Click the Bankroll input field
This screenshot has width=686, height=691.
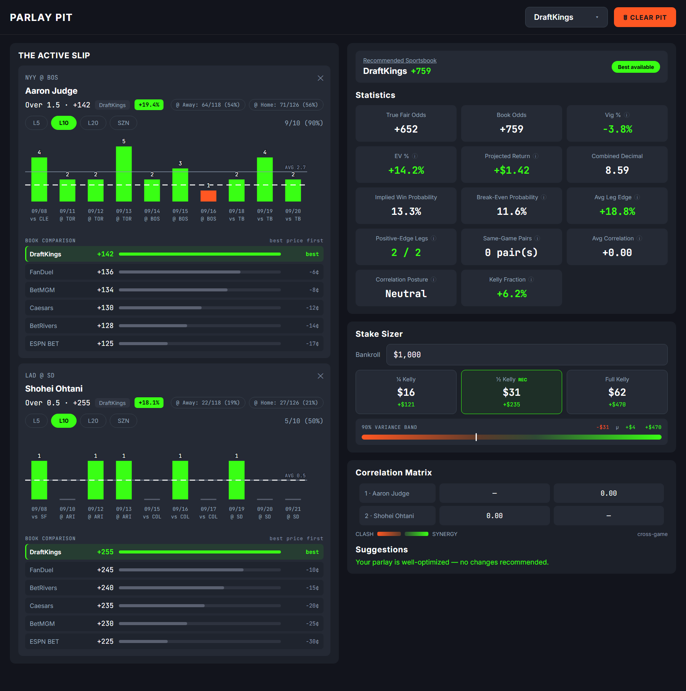tap(527, 355)
